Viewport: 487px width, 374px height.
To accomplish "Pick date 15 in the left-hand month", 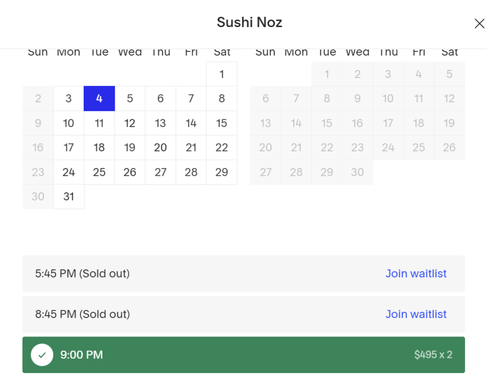I will (222, 123).
